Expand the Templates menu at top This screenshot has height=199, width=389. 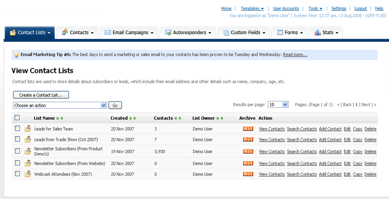click(x=252, y=9)
